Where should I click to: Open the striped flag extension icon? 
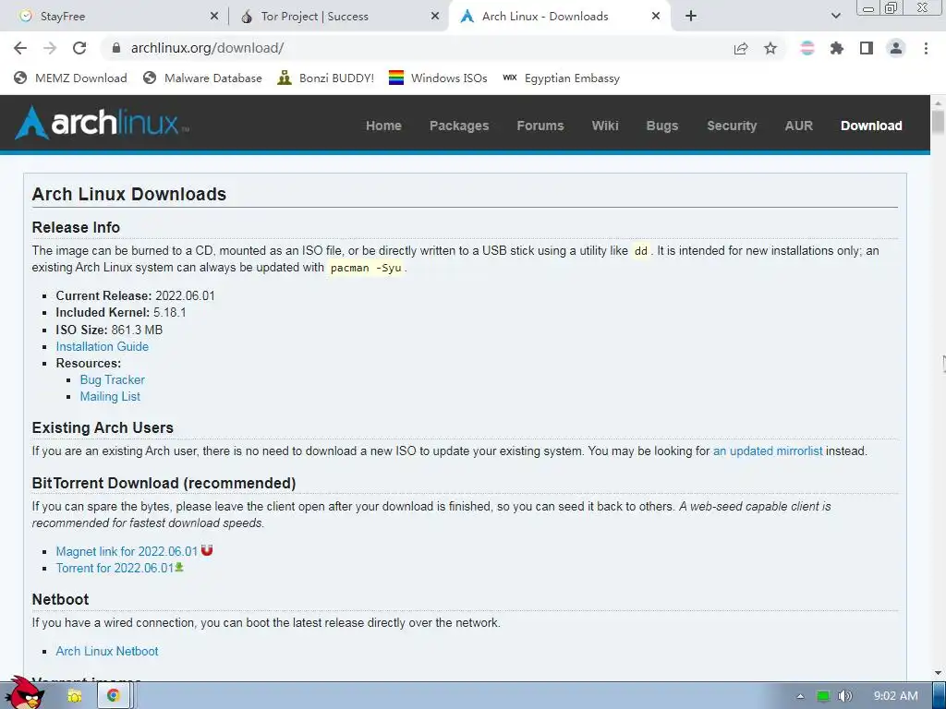807,48
